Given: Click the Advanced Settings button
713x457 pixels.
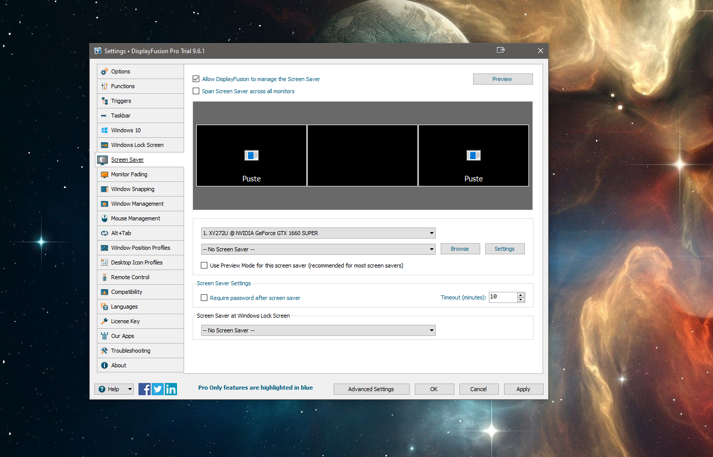Looking at the screenshot, I should point(371,389).
